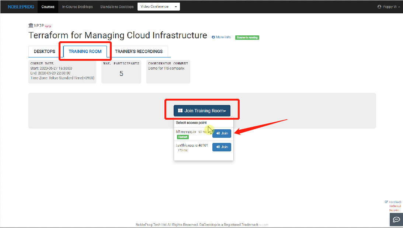Click the 'Demo for TIS company.' comment
This screenshot has height=228, width=403.
tap(167, 68)
